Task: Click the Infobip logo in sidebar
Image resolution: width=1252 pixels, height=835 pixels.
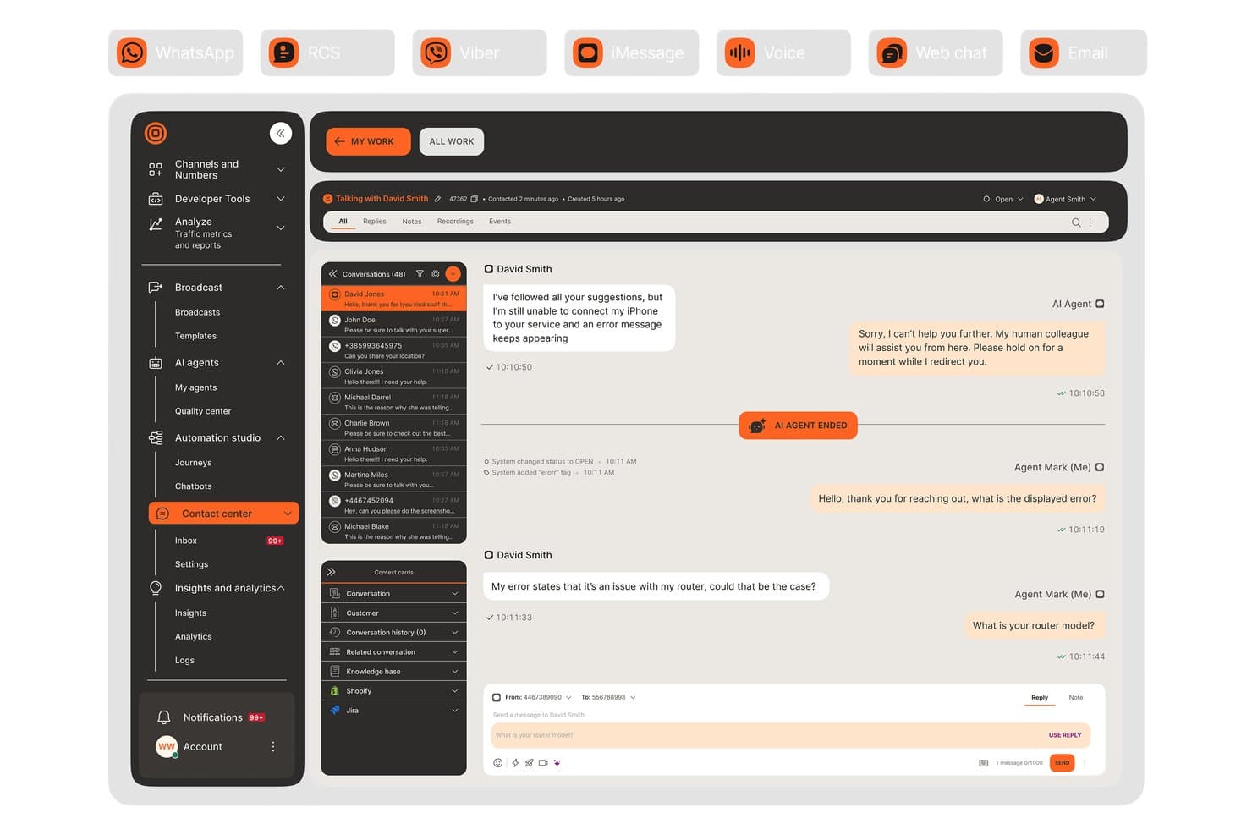Action: coord(156,133)
